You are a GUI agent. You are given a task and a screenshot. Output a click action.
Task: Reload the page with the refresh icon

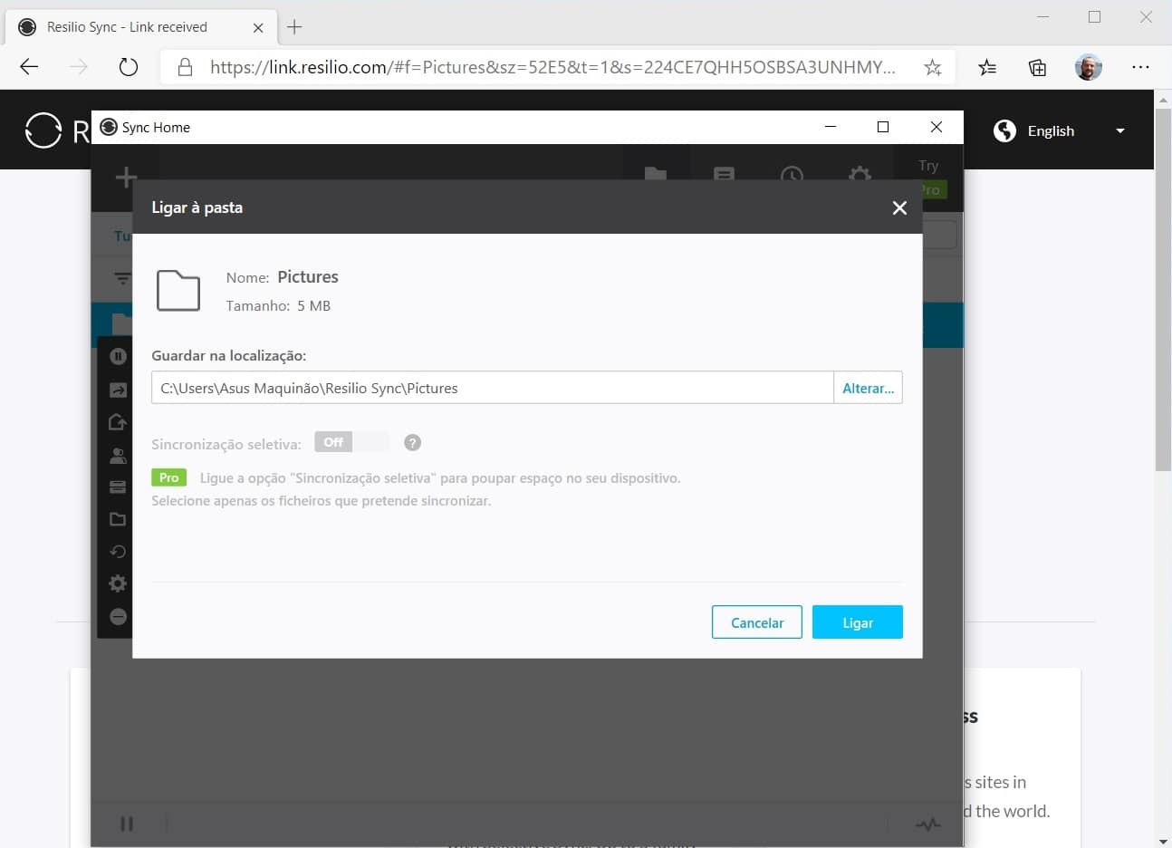[x=129, y=67]
